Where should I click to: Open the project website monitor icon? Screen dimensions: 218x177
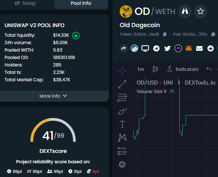pyautogui.click(x=145, y=48)
